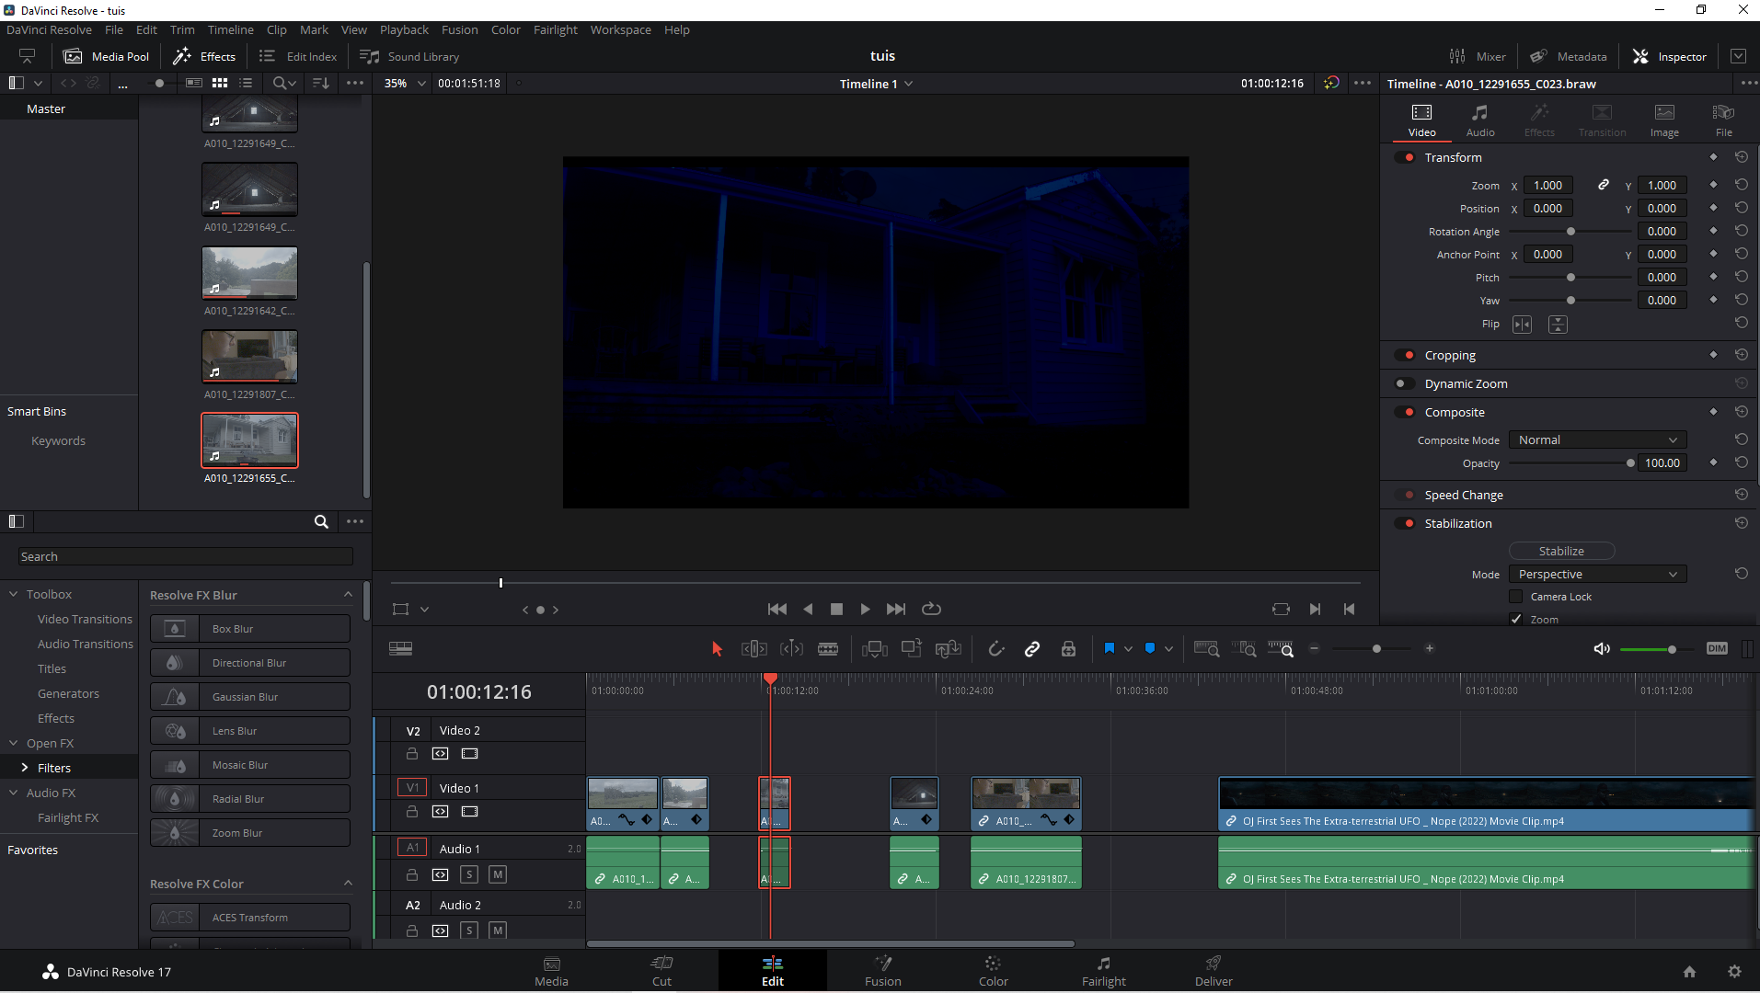Click the Flip vertical icon
This screenshot has height=993, width=1760.
[x=1558, y=325]
